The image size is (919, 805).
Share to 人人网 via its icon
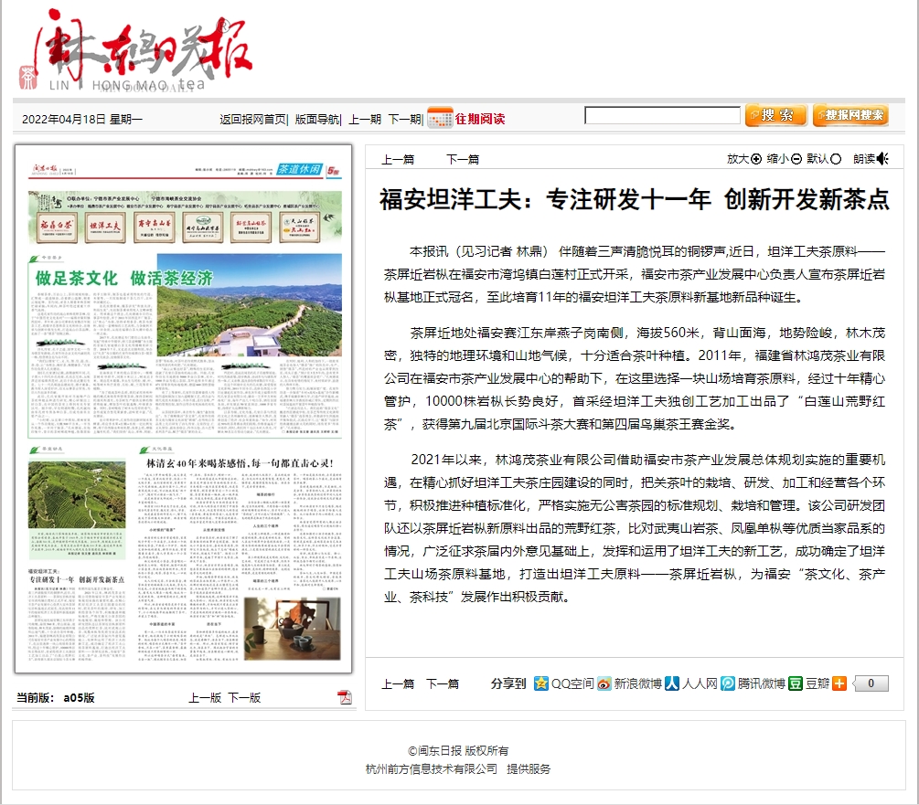point(672,683)
